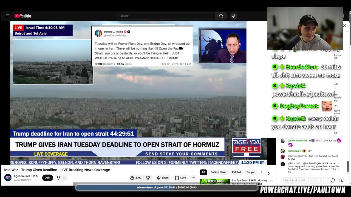Open the Agenda-Free TV channel name link
Image resolution: width=351 pixels, height=197 pixels.
pyautogui.click(x=24, y=176)
